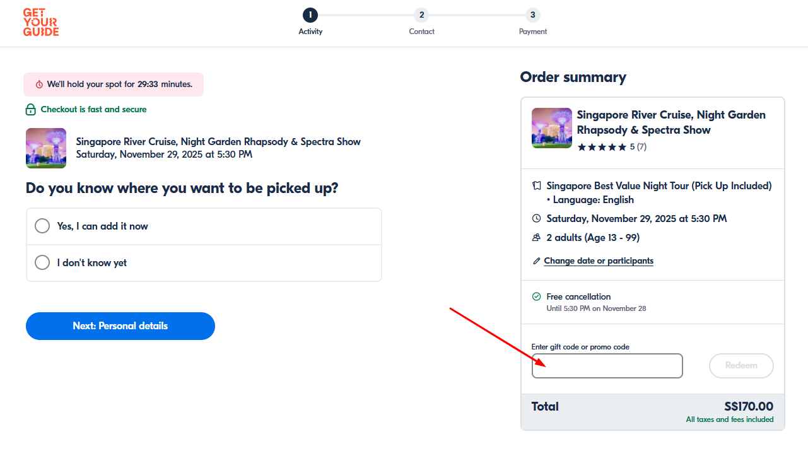
Task: Open Change date or participants
Action: coord(597,261)
